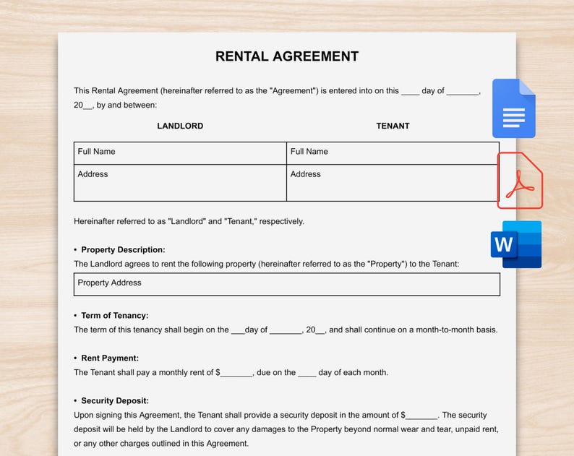This screenshot has width=574, height=456.
Task: Click the Adobe PDF file icon
Action: coord(520,181)
